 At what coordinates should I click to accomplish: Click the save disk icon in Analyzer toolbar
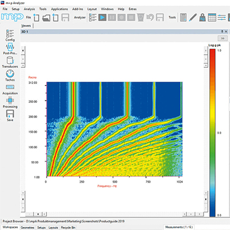click(x=160, y=17)
